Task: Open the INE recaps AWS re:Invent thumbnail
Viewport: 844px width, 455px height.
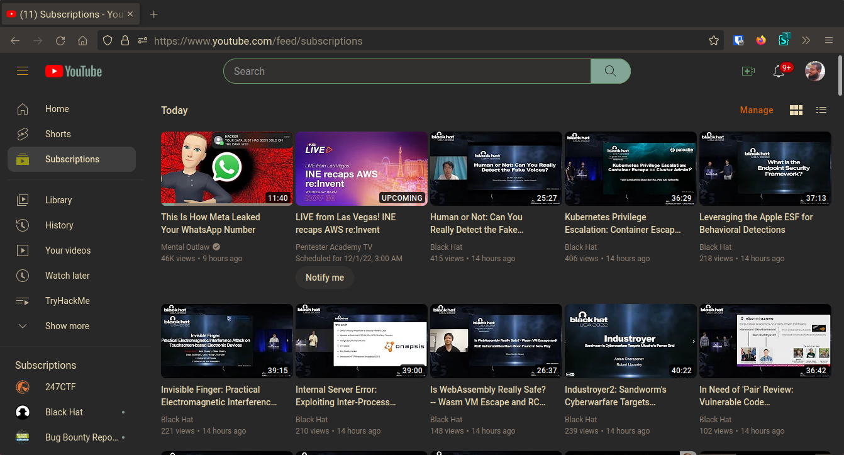Action: pyautogui.click(x=361, y=168)
